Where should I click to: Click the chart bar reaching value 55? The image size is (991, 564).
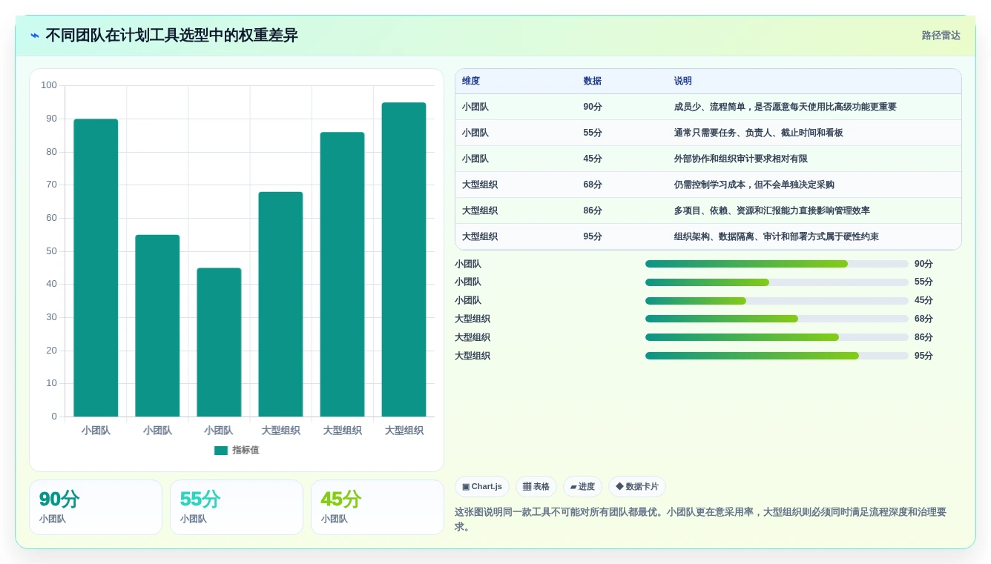tap(157, 325)
